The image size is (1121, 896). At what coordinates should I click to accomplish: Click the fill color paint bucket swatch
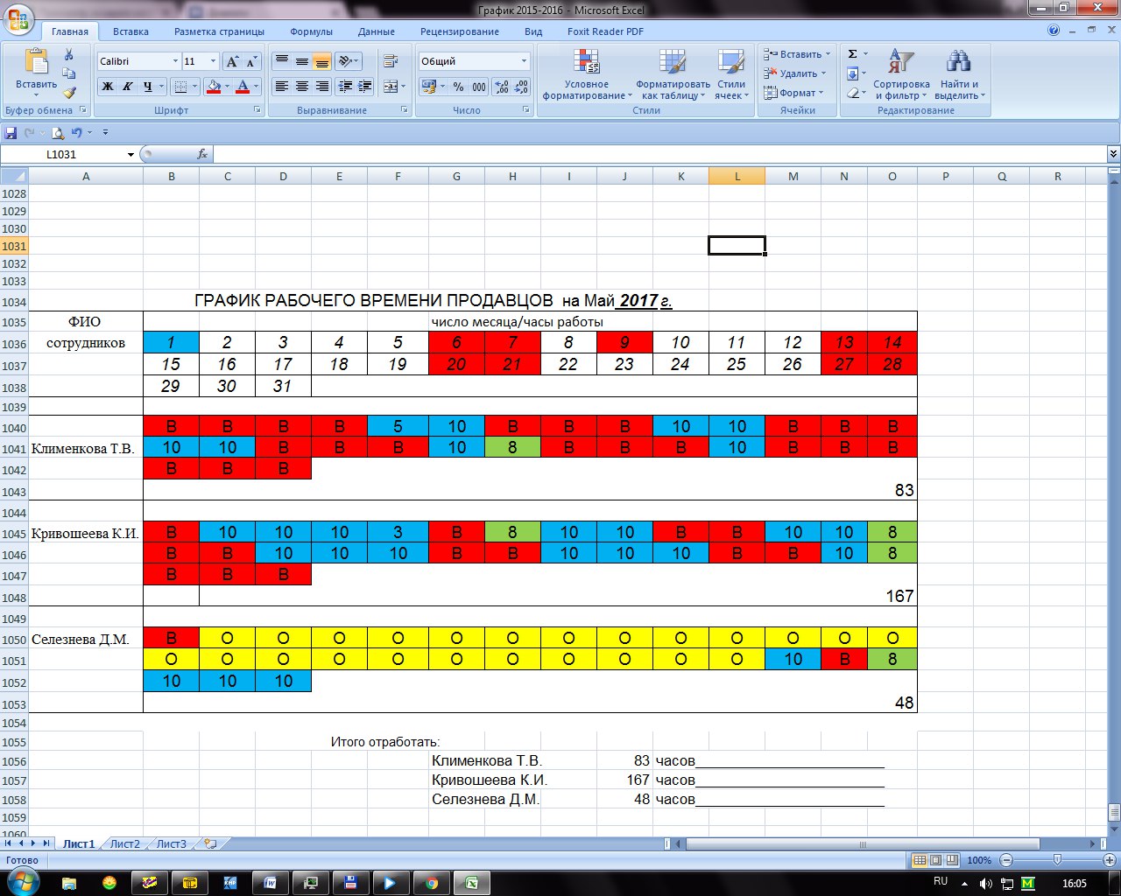pyautogui.click(x=212, y=87)
